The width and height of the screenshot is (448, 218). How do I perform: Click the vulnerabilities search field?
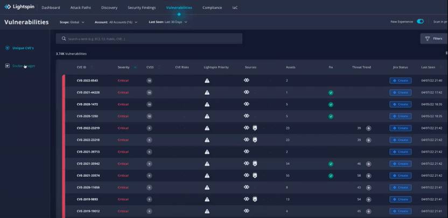[149, 39]
